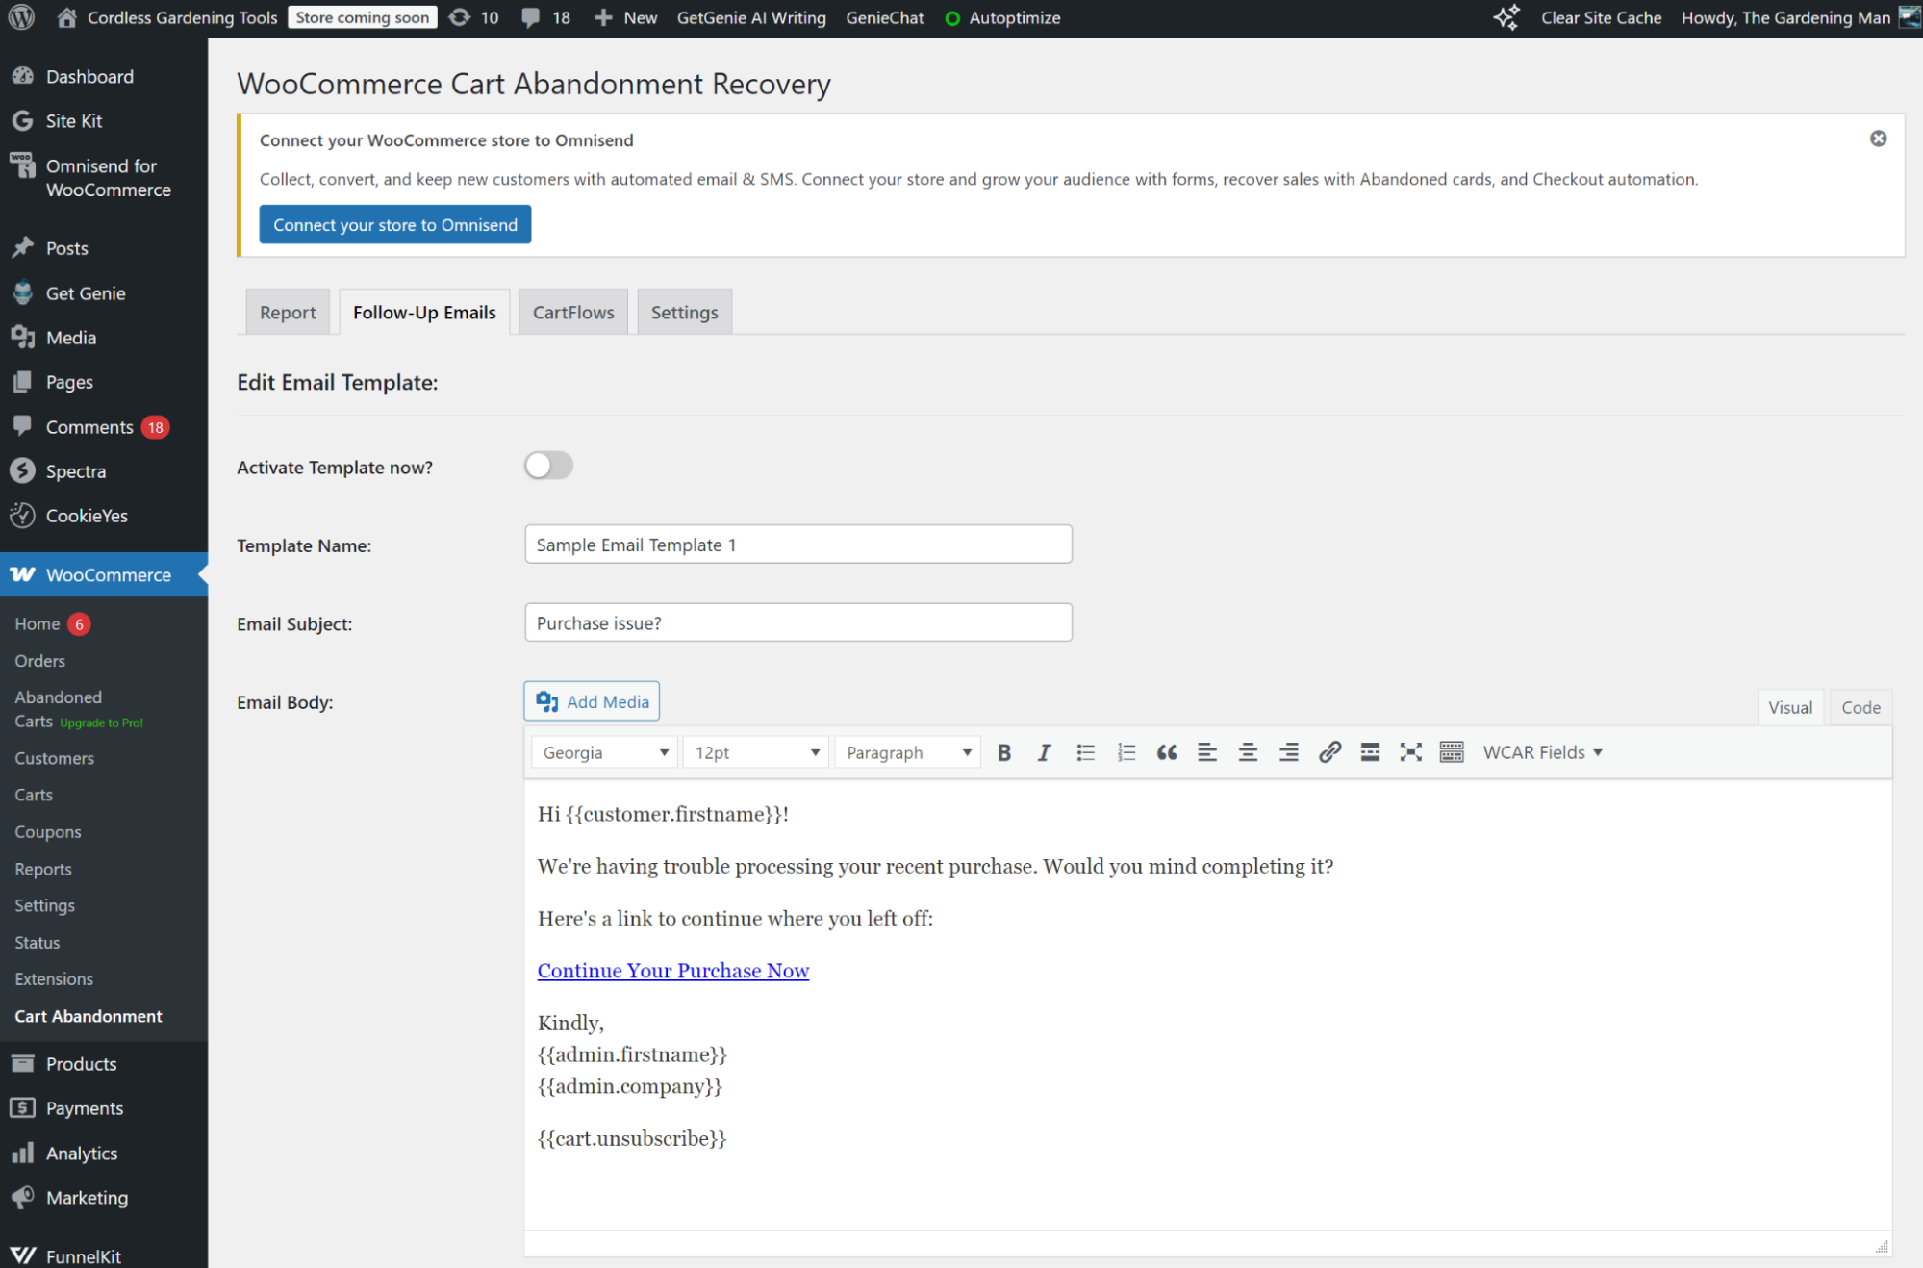Click the Email Subject input field

pos(797,622)
